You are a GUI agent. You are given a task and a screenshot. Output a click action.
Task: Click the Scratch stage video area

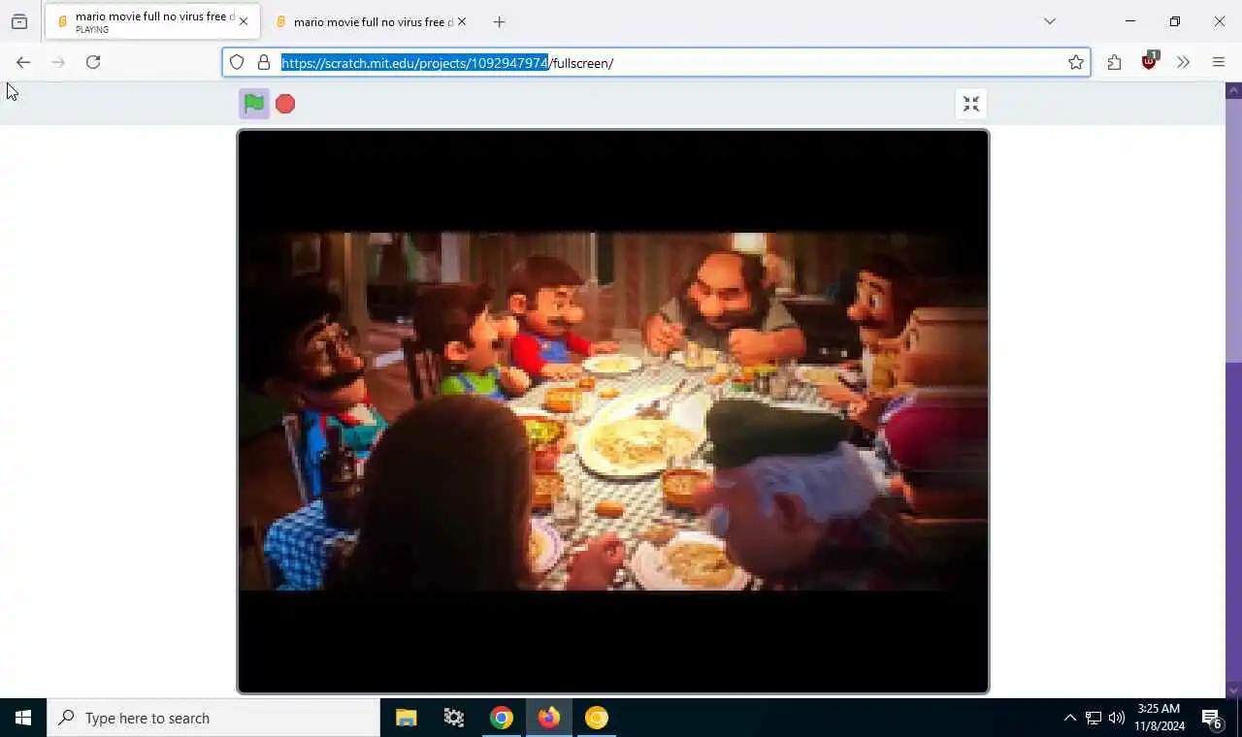point(613,411)
